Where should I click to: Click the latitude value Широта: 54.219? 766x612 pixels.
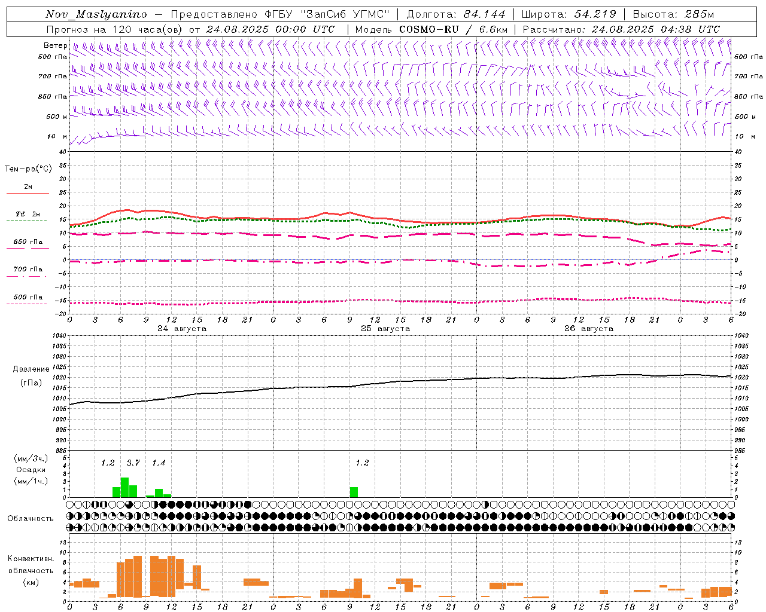pos(569,14)
